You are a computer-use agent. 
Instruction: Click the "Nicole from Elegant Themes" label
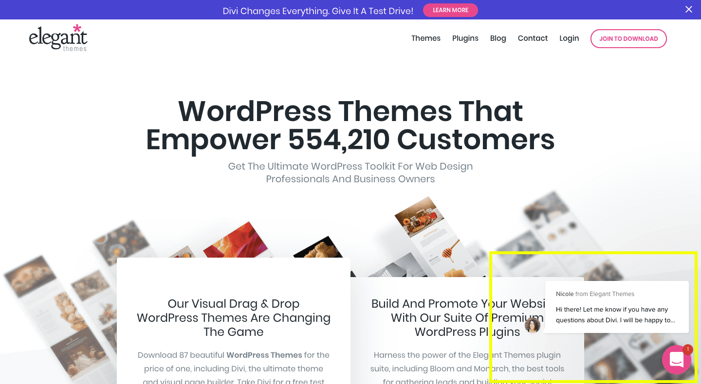coord(595,294)
